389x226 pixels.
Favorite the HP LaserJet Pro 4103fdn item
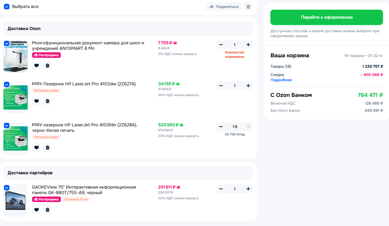(x=36, y=148)
